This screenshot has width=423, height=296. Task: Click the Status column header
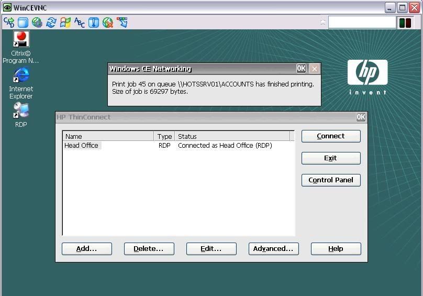tap(232, 136)
